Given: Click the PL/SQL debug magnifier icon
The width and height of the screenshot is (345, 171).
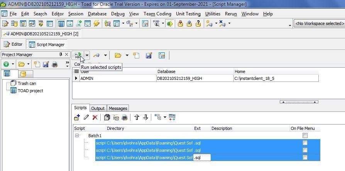Looking at the screenshot, I should point(156,23).
